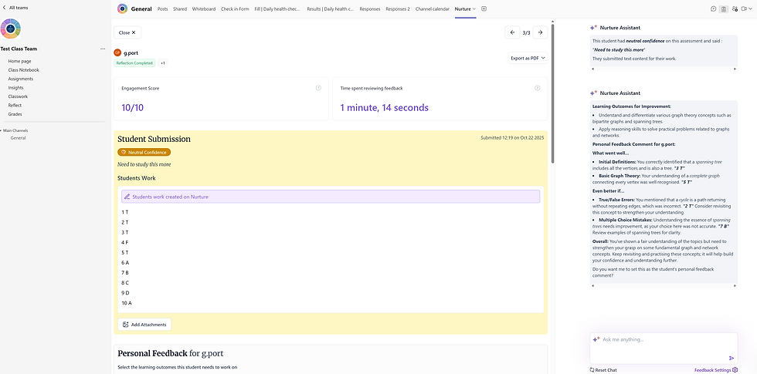
Task: Close the student submission view
Action: pos(127,32)
